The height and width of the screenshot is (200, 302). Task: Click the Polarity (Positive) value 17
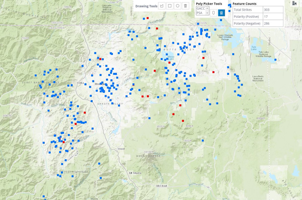pos(273,17)
